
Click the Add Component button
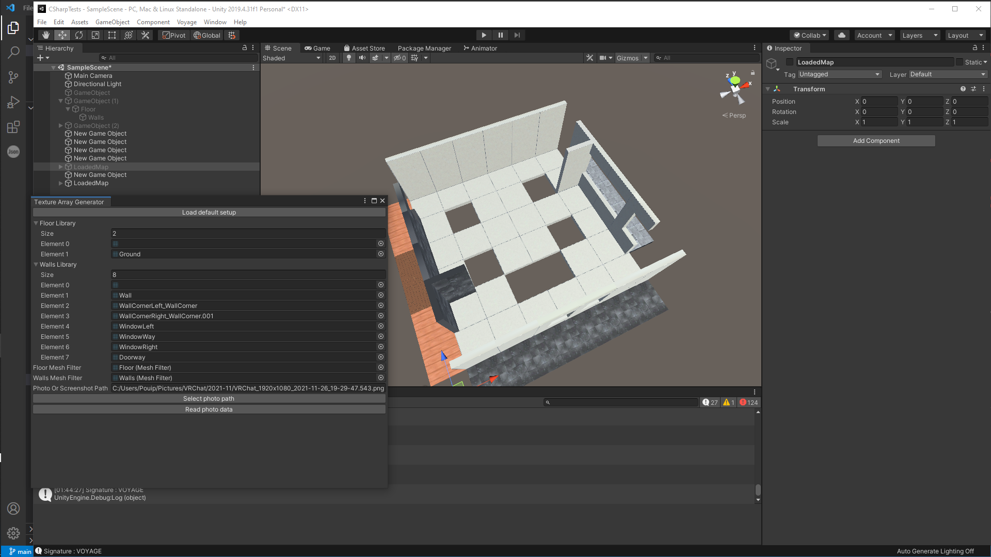coord(876,141)
